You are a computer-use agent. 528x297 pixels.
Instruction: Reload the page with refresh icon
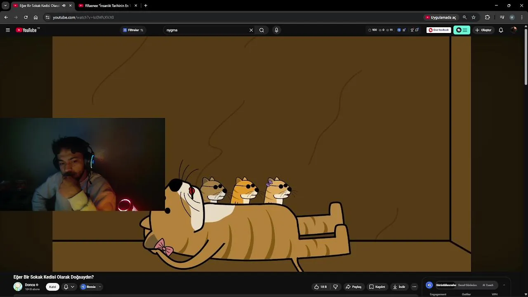click(x=26, y=17)
